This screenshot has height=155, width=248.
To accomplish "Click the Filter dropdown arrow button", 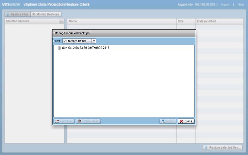I will point(94,41).
